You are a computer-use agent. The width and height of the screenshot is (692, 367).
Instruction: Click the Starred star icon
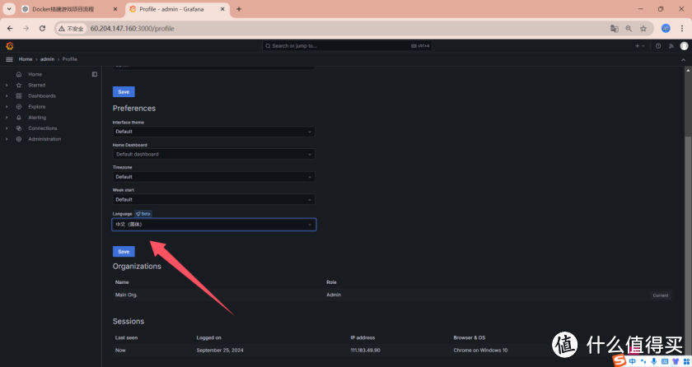tap(18, 85)
